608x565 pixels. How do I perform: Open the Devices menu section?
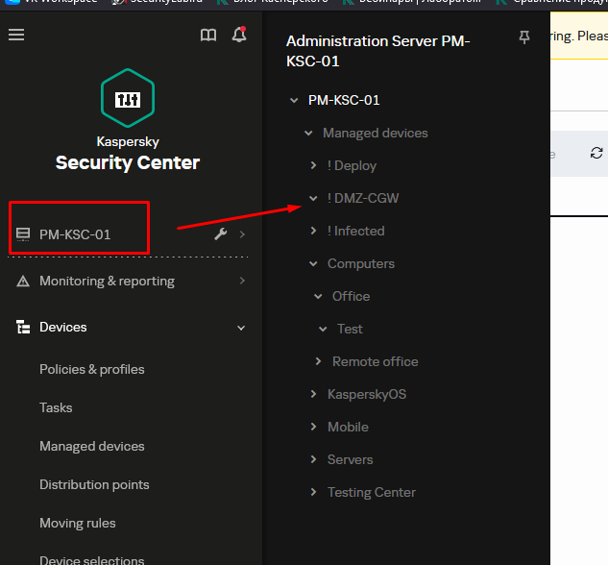click(x=63, y=327)
